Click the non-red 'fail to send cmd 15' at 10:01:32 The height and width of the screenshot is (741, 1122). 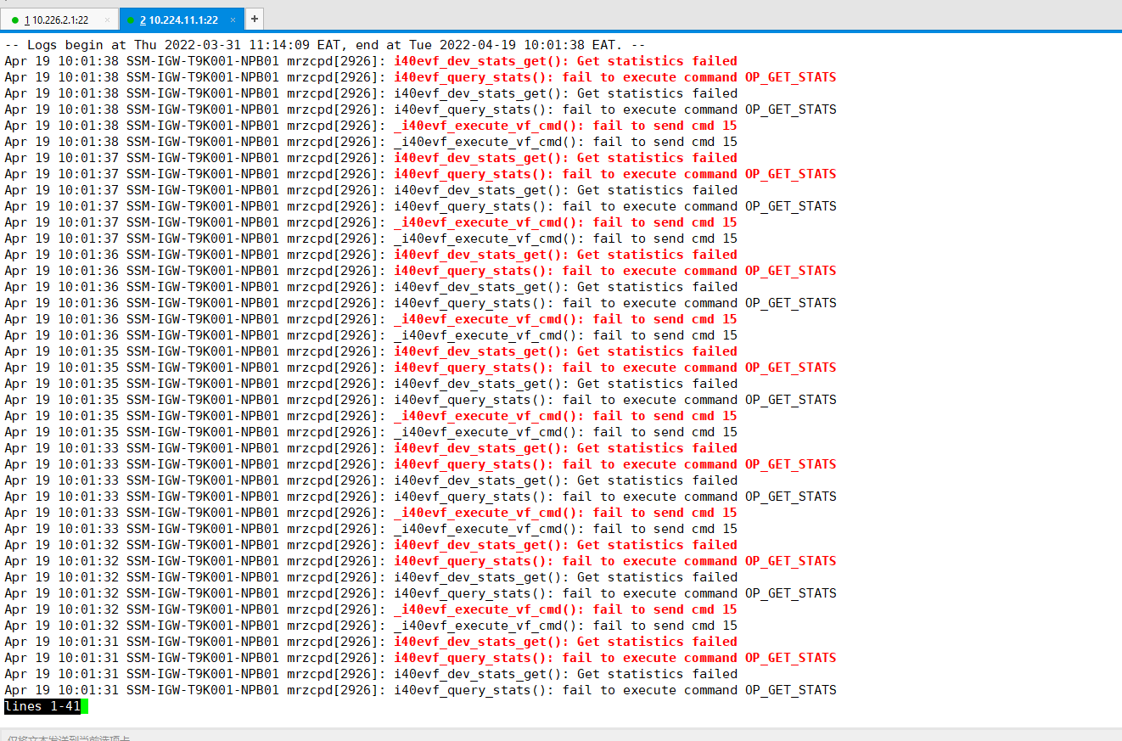(x=665, y=626)
